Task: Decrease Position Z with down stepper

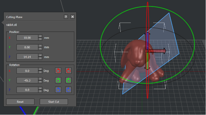Action: pos(40,58)
